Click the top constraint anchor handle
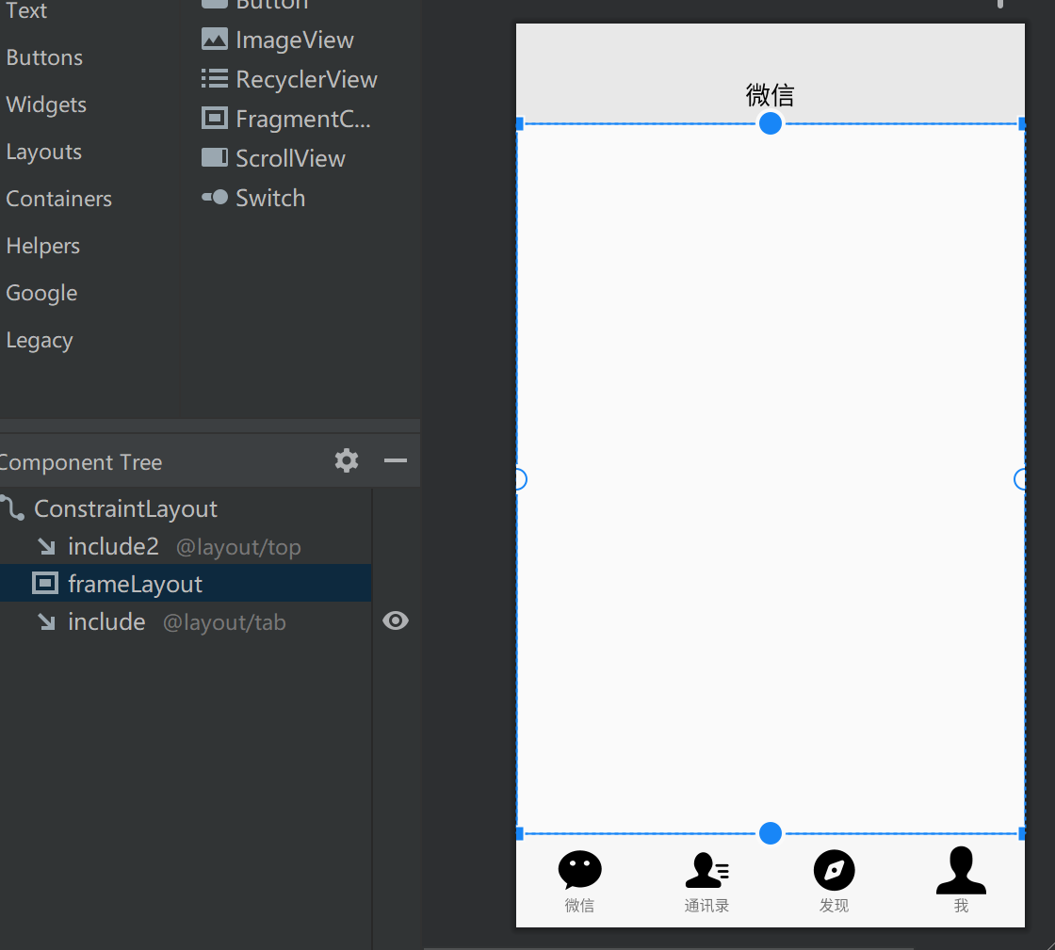Viewport: 1055px width, 950px height. [771, 123]
